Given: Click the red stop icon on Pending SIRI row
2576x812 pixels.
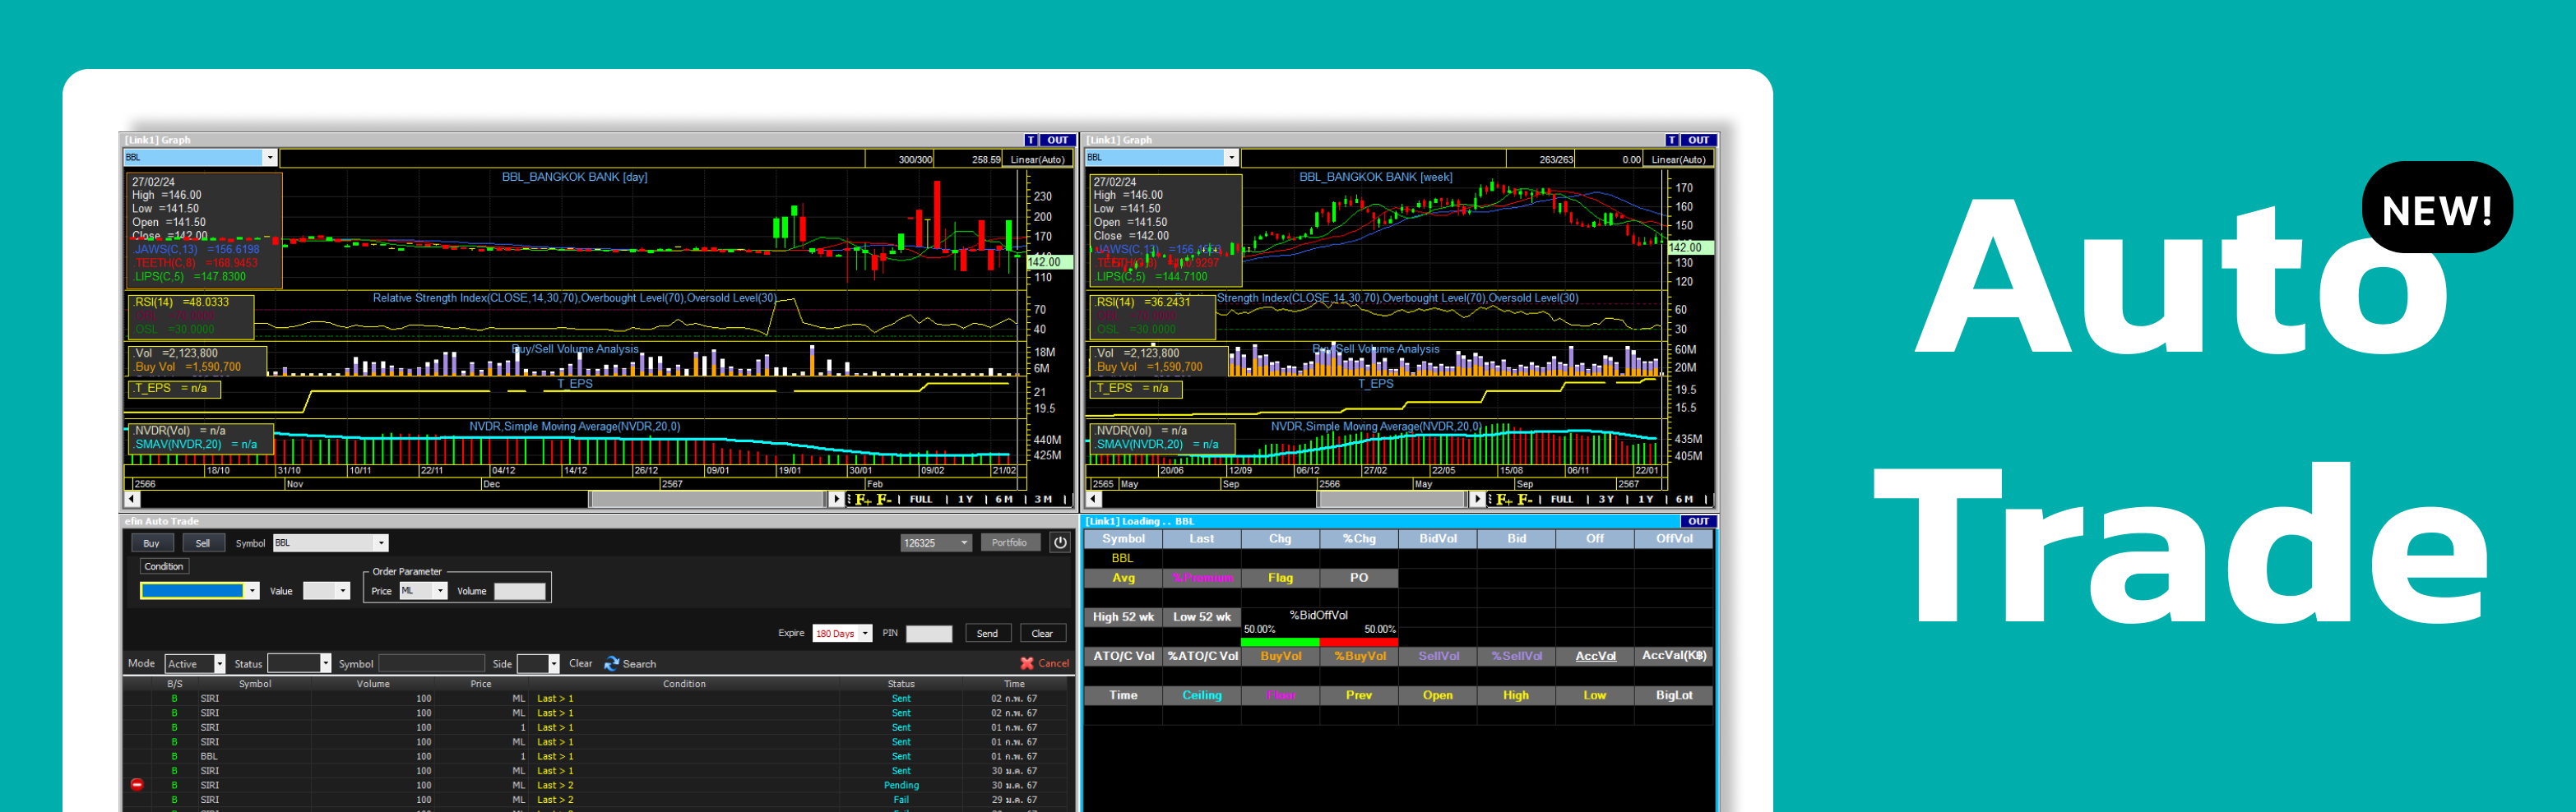Looking at the screenshot, I should click(x=137, y=785).
